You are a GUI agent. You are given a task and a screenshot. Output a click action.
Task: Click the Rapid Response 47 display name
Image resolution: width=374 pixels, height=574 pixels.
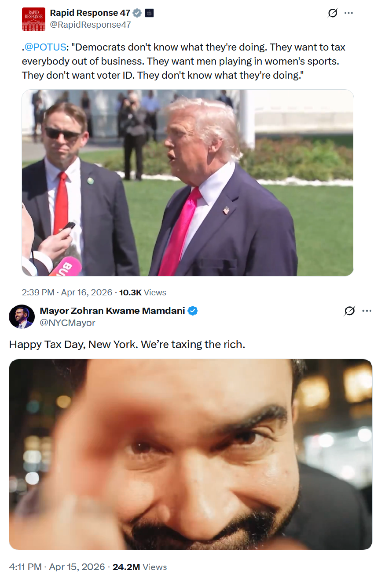pos(90,13)
